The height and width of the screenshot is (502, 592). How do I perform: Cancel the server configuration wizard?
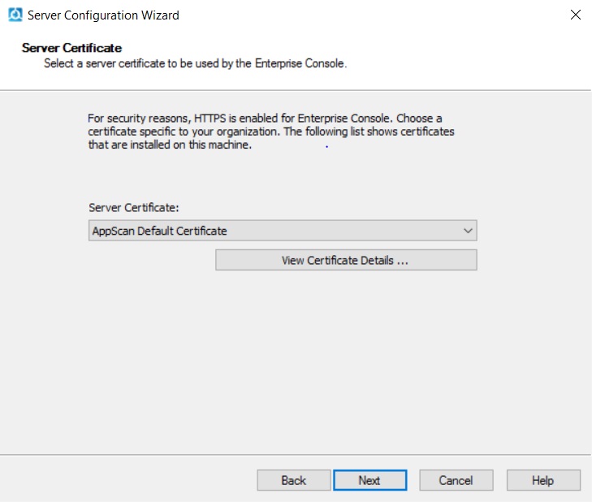[x=456, y=480]
